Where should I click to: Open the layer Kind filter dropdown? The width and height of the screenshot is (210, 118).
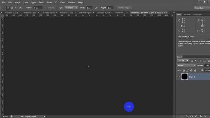coord(183,61)
